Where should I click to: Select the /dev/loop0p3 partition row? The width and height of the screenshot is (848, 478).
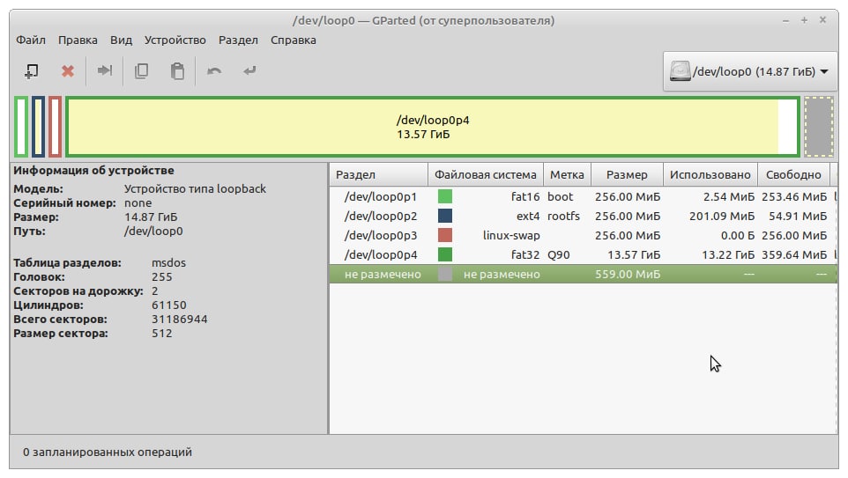(584, 236)
